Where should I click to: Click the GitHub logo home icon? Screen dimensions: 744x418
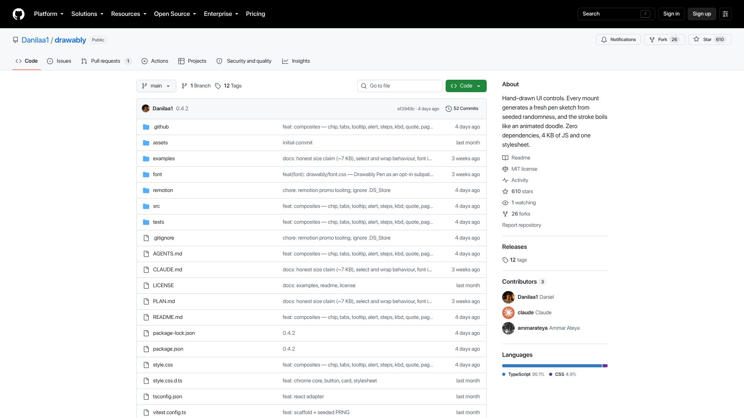pos(19,14)
